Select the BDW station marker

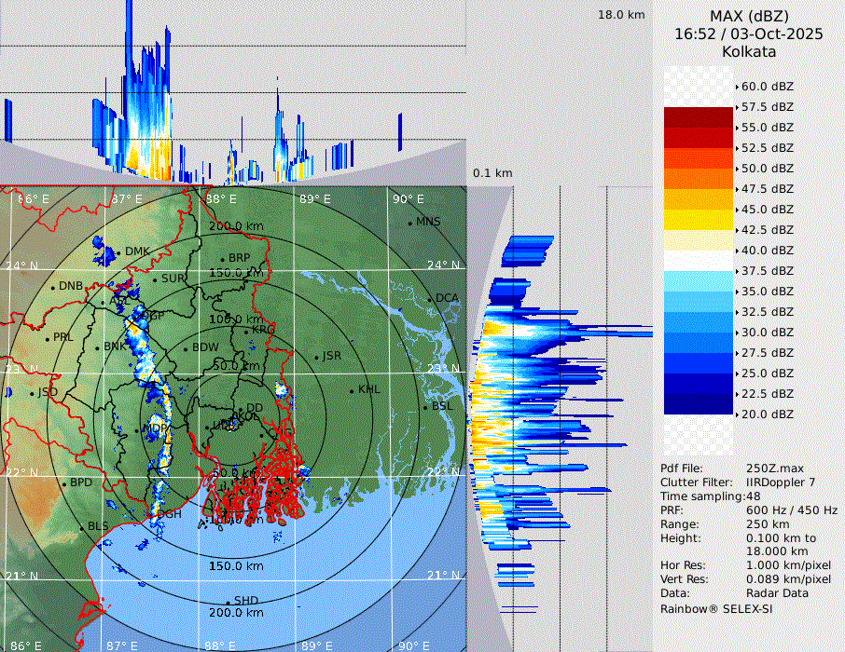(x=186, y=349)
